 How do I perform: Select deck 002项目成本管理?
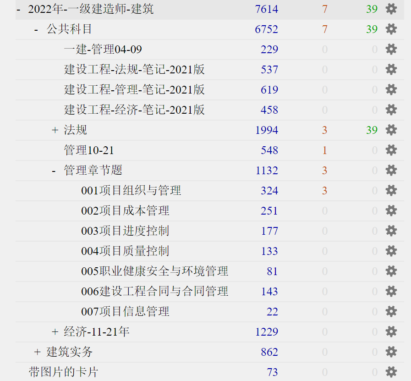point(125,211)
